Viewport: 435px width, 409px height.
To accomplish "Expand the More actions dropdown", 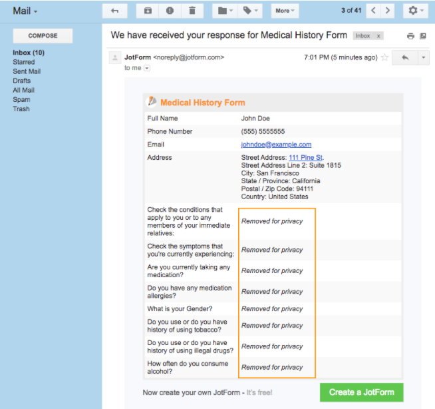I will 285,11.
